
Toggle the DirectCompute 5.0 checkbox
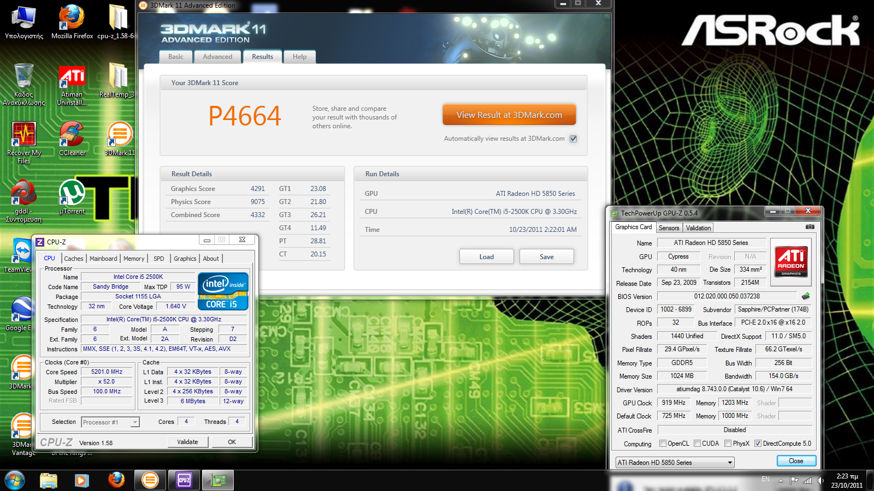tap(758, 443)
